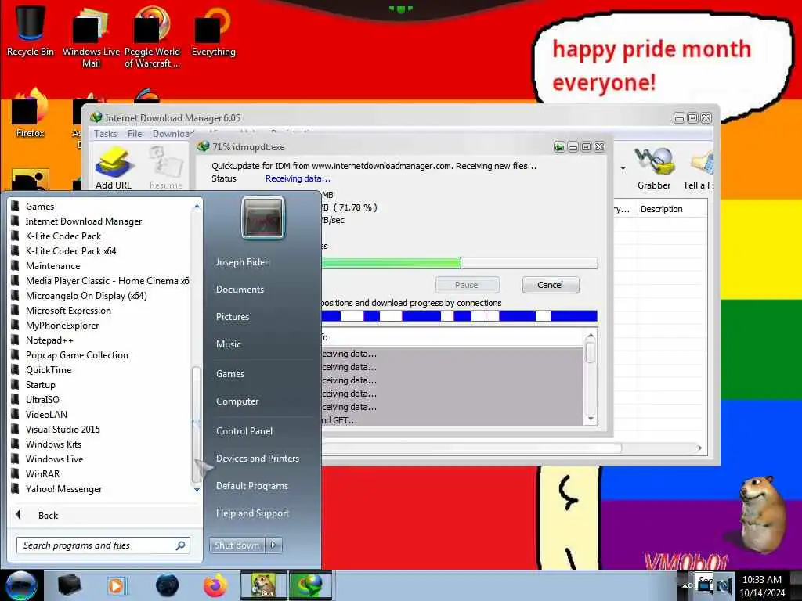
Task: Click the connections progress segment bar
Action: pos(459,316)
